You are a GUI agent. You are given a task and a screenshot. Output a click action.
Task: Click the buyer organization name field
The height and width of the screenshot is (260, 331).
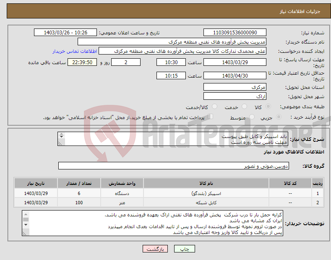pyautogui.click(x=172, y=42)
